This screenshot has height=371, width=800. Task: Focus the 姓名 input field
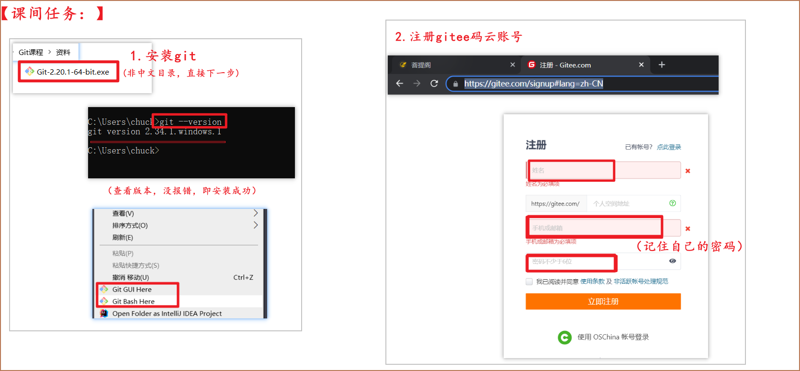603,170
